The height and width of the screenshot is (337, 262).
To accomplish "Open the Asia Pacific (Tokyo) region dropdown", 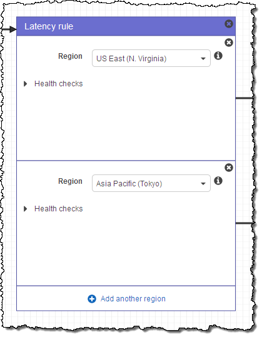I will (x=151, y=183).
